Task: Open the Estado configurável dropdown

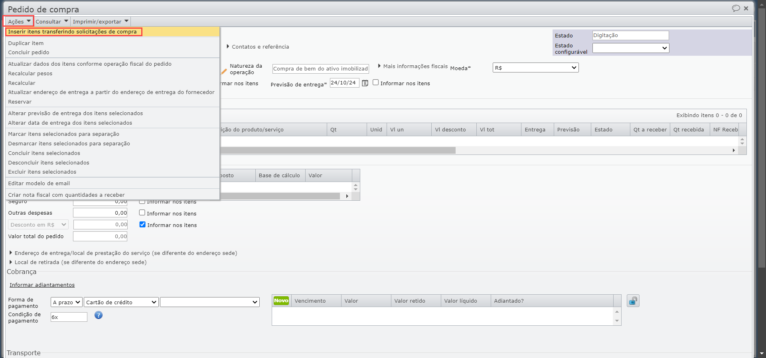Action: pyautogui.click(x=630, y=48)
